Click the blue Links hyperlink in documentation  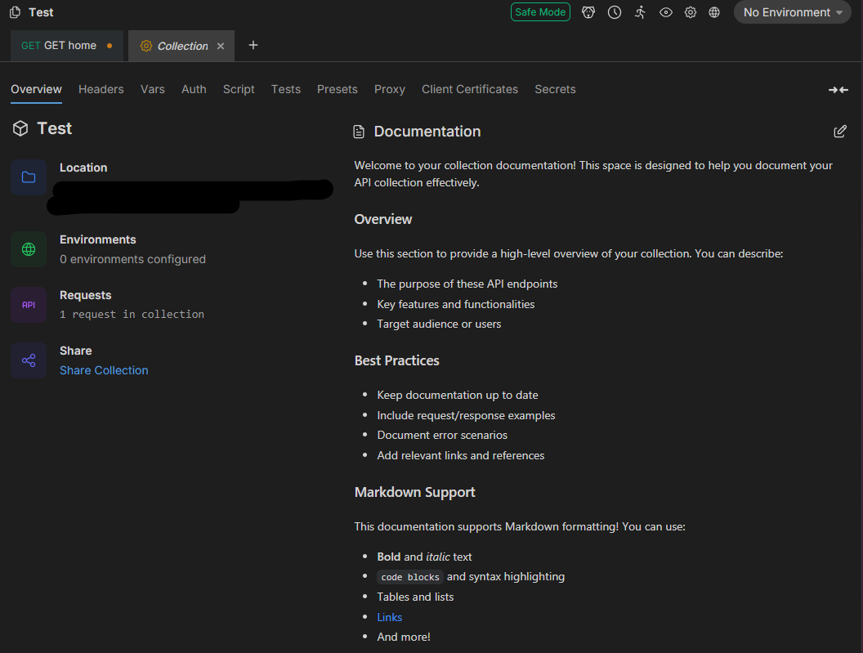click(390, 617)
